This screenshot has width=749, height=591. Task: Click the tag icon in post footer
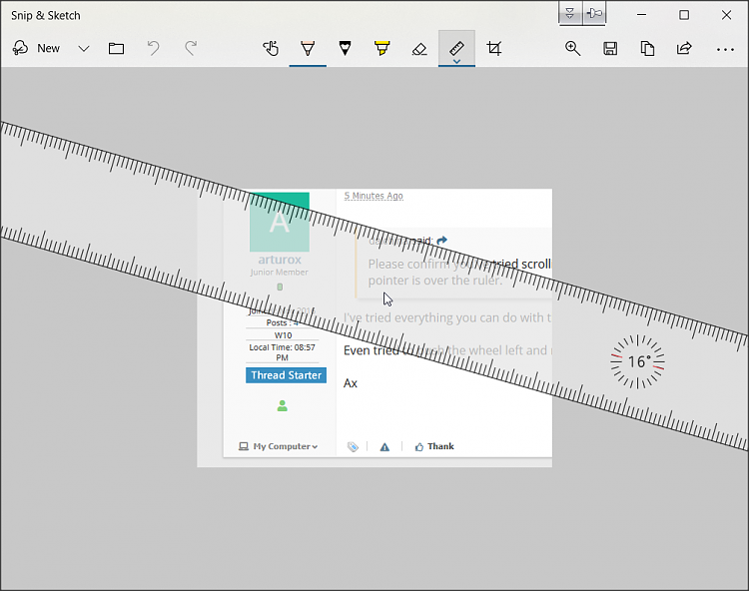[x=353, y=447]
